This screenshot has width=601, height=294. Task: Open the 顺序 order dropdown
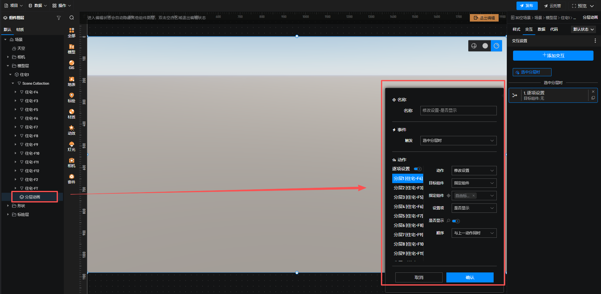474,233
